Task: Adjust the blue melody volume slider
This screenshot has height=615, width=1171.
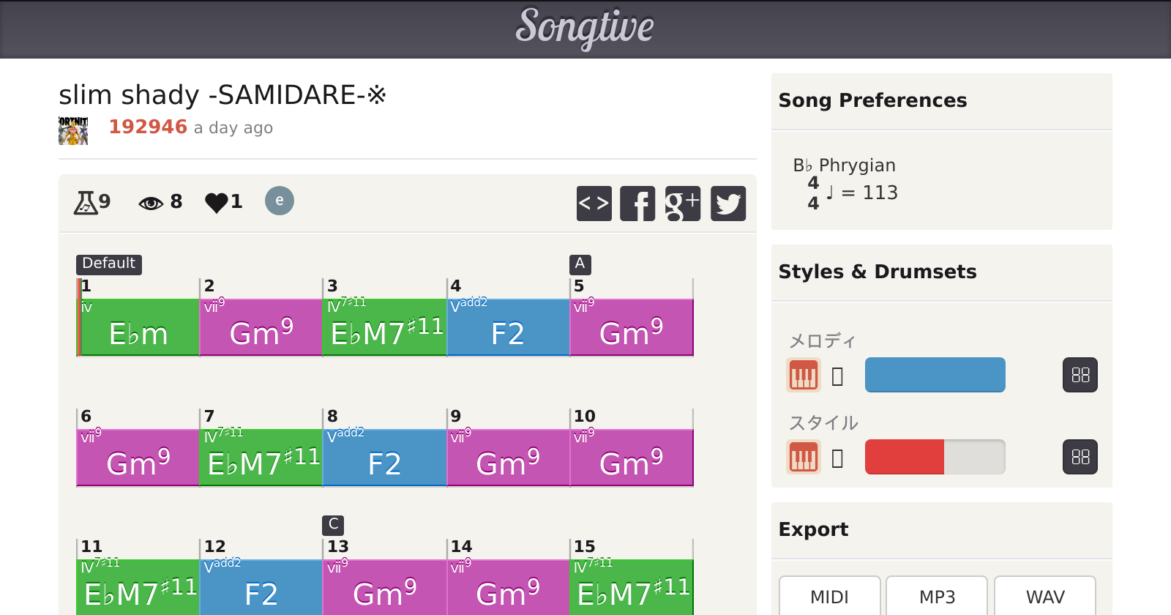Action: [x=935, y=375]
